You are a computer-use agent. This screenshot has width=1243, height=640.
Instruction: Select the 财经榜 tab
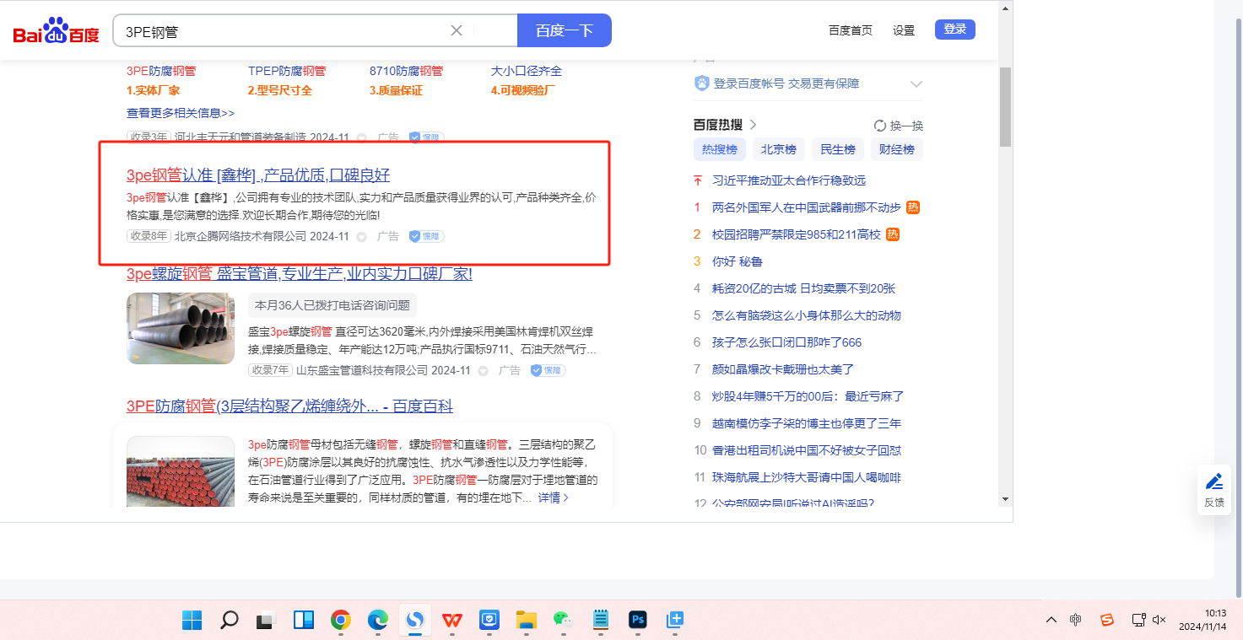click(x=896, y=149)
